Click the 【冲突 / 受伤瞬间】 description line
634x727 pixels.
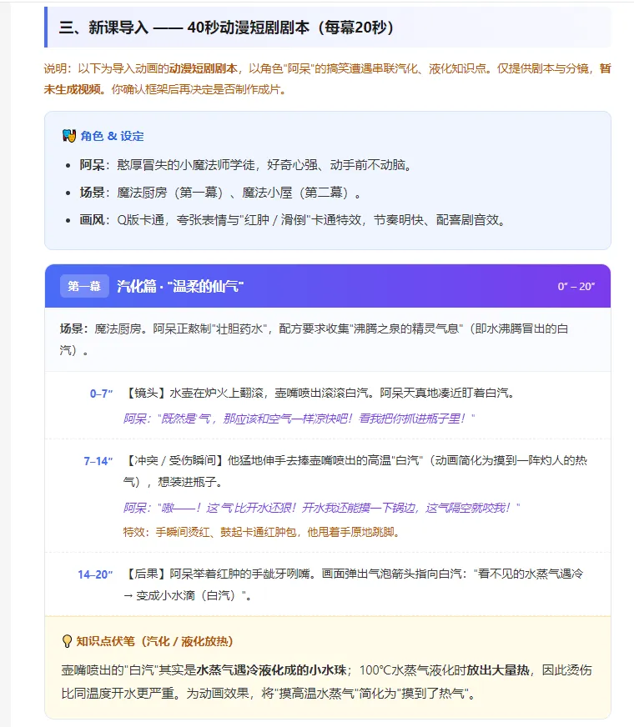pos(355,471)
